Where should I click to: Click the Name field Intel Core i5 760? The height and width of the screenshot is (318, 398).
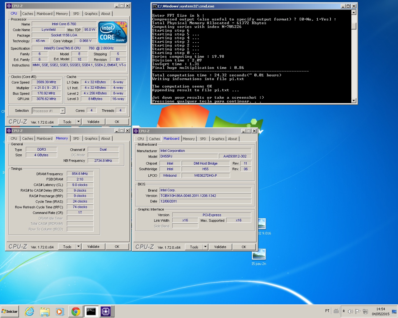pos(64,24)
